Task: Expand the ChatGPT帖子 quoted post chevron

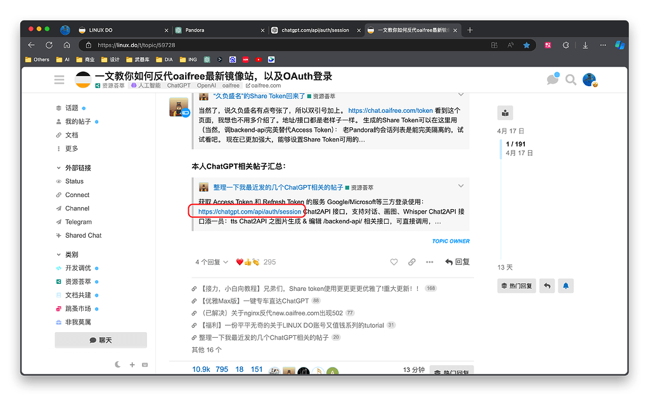Action: coord(461,186)
